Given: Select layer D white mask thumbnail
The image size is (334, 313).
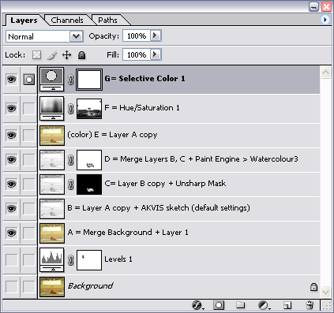Looking at the screenshot, I should tap(89, 160).
